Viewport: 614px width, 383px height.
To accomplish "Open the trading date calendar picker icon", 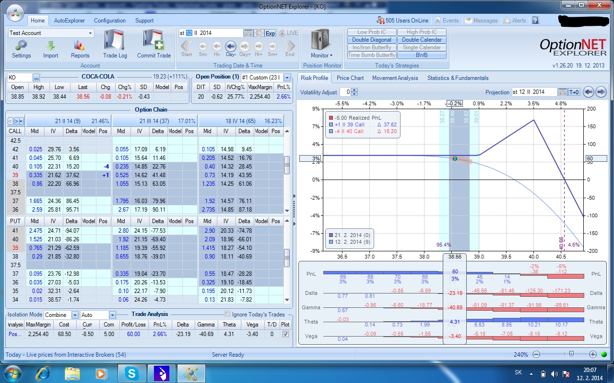I will pos(248,33).
